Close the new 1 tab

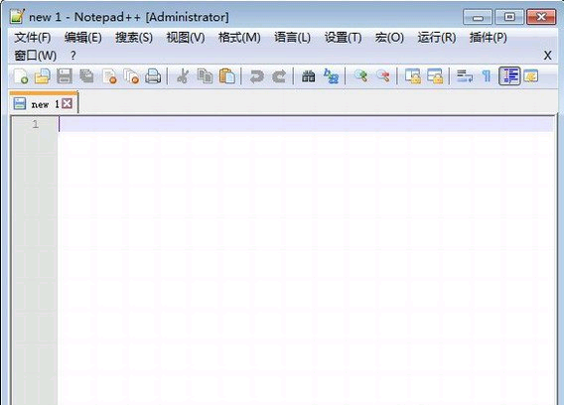pos(67,104)
